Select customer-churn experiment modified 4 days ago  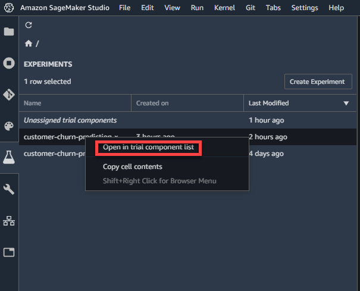(187, 154)
